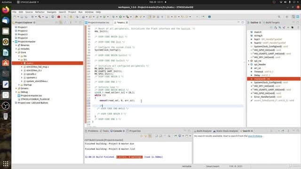Open the Run dropdown arrow in toolbar
The width and height of the screenshot is (301, 169).
click(x=123, y=17)
